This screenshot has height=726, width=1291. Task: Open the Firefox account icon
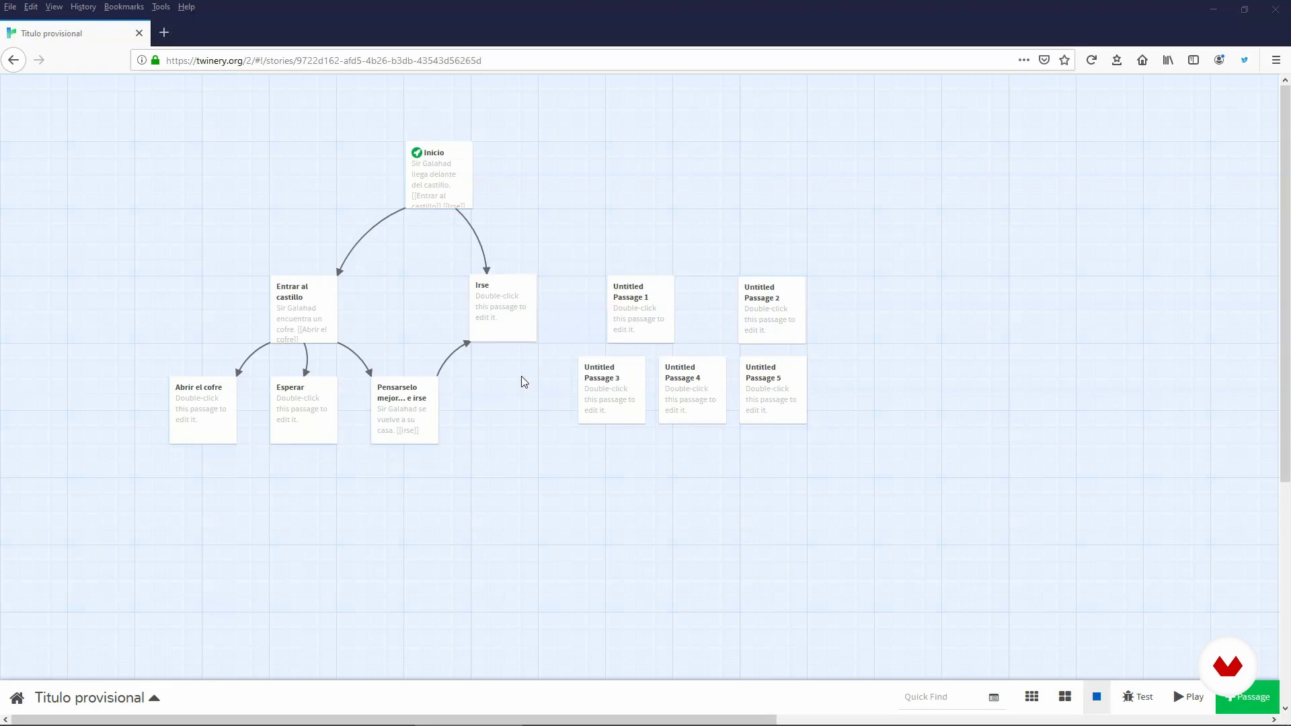(x=1219, y=60)
